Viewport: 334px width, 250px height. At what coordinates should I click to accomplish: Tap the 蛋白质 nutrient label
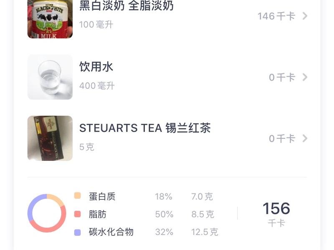102,196
